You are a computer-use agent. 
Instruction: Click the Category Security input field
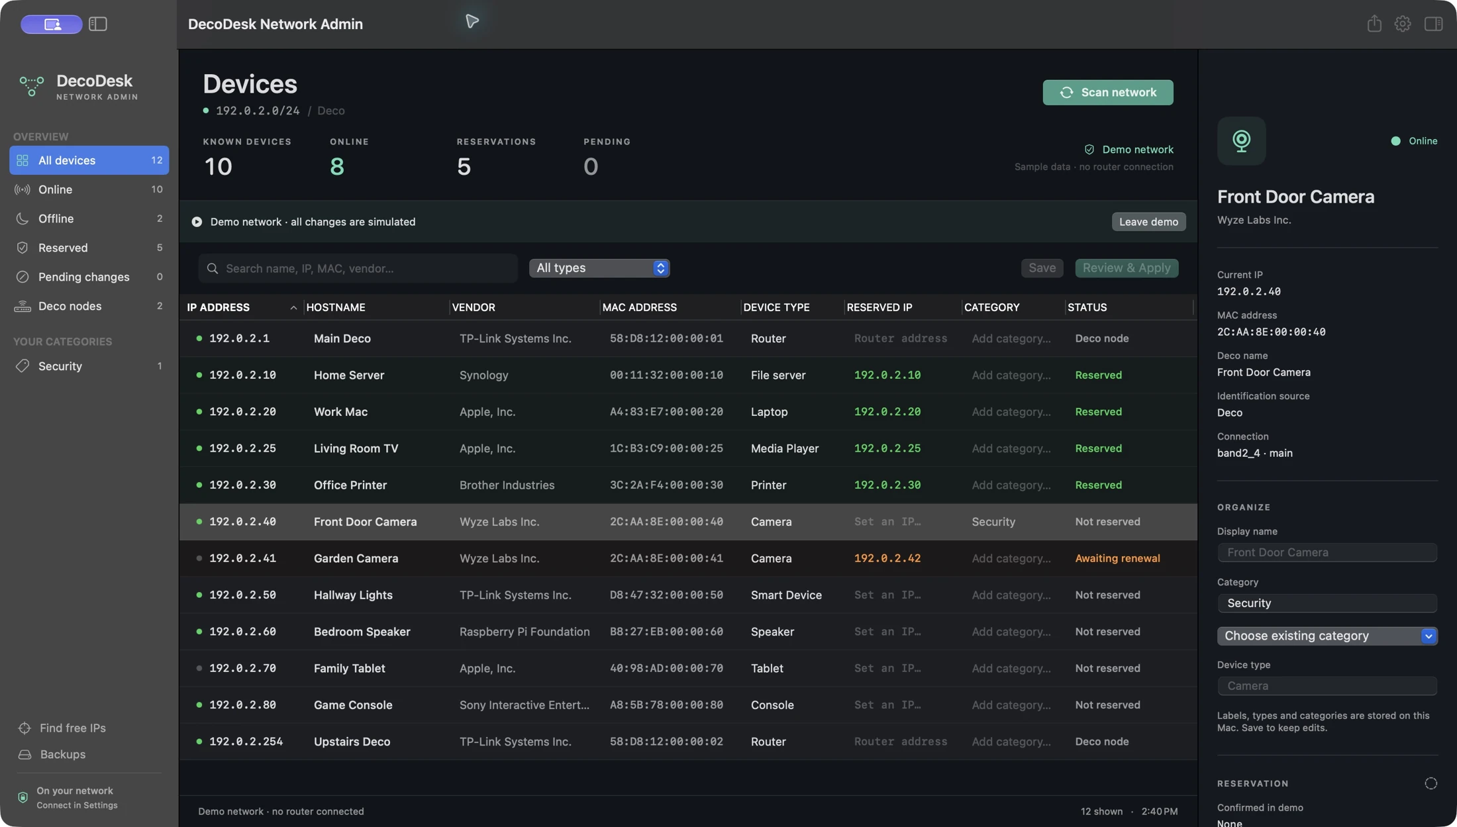point(1327,603)
